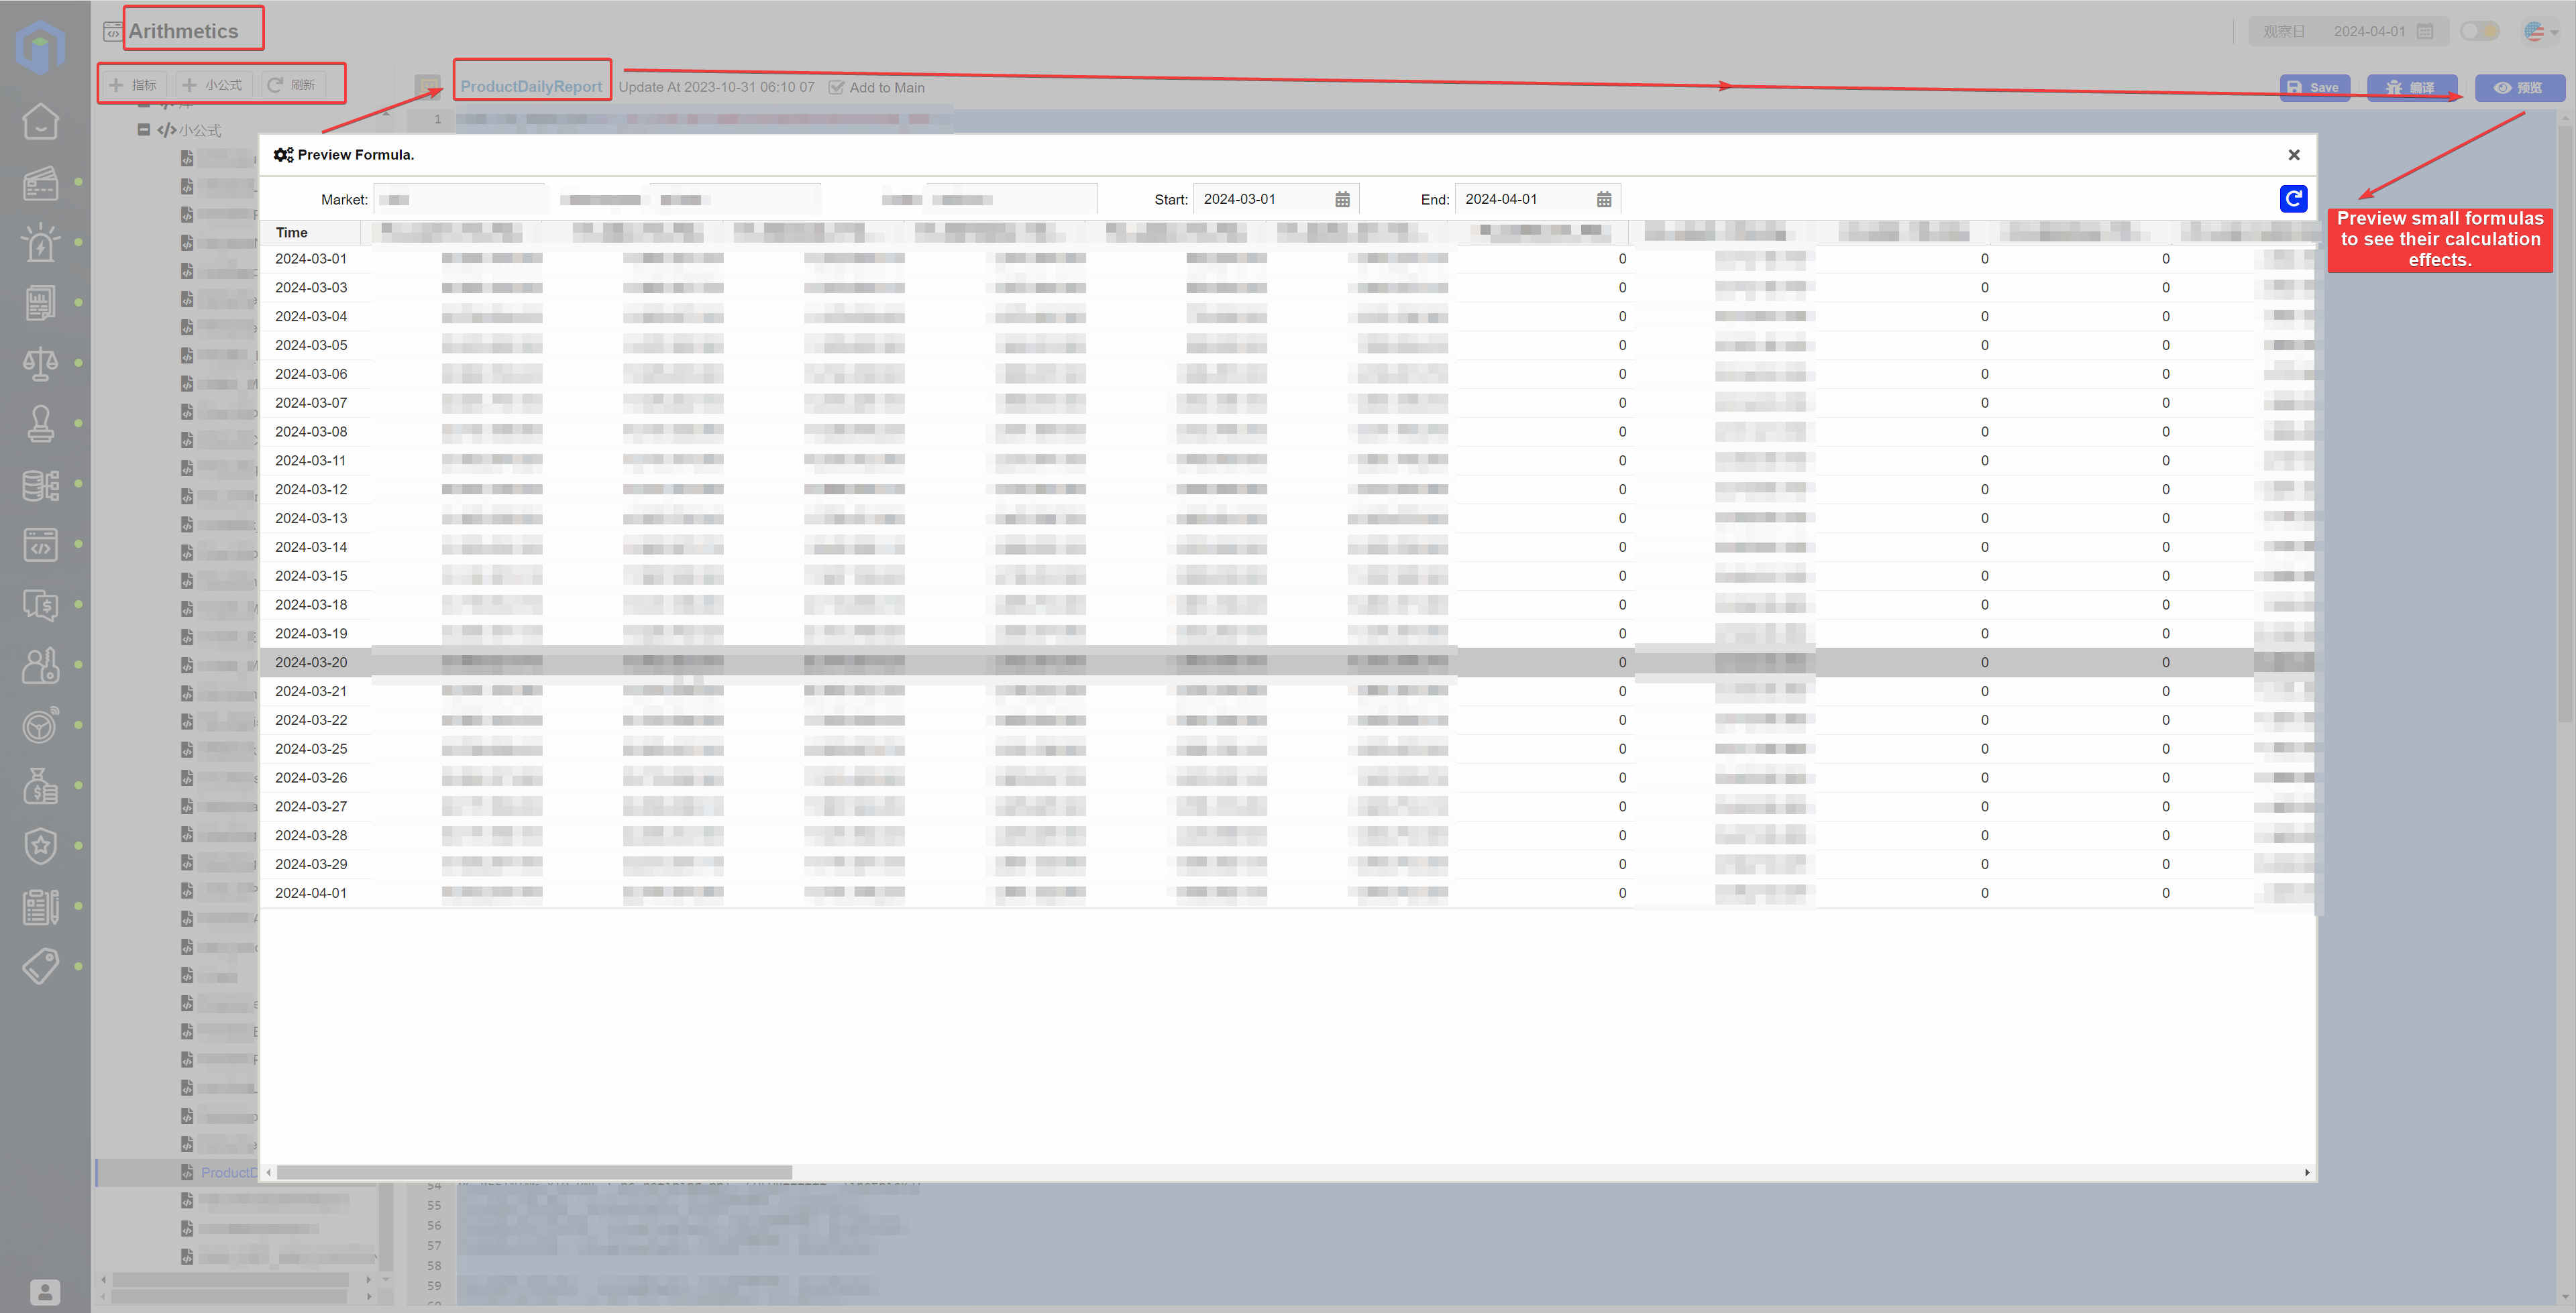Open the balance scales sidebar icon
The height and width of the screenshot is (1313, 2576).
[40, 363]
